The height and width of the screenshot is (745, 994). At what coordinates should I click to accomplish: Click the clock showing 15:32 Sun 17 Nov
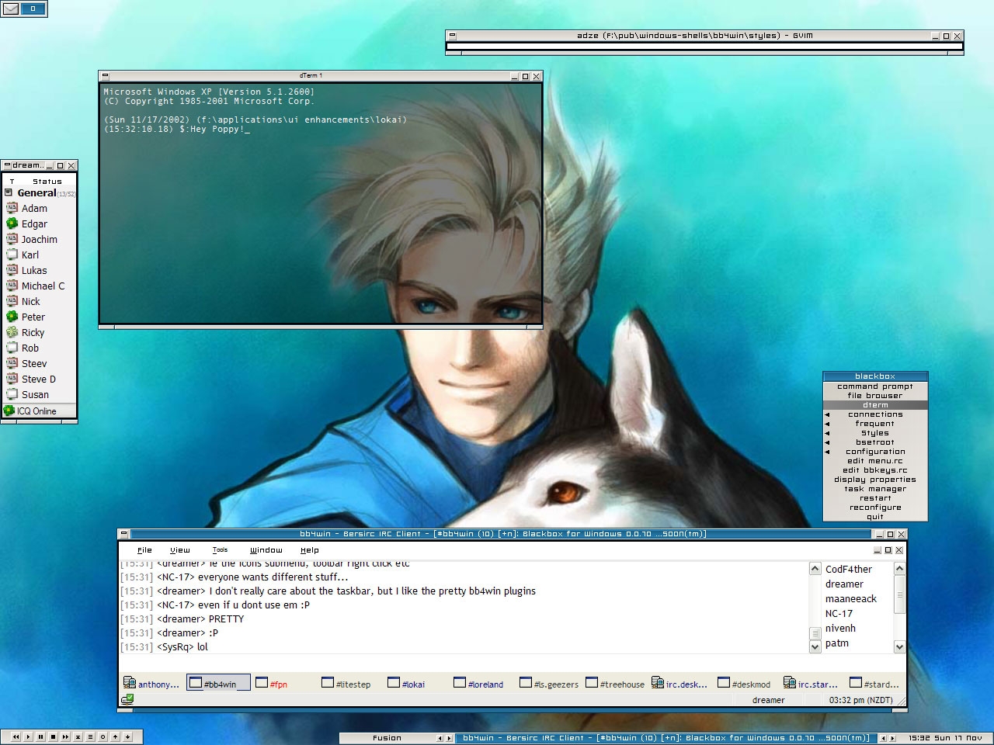click(x=945, y=738)
